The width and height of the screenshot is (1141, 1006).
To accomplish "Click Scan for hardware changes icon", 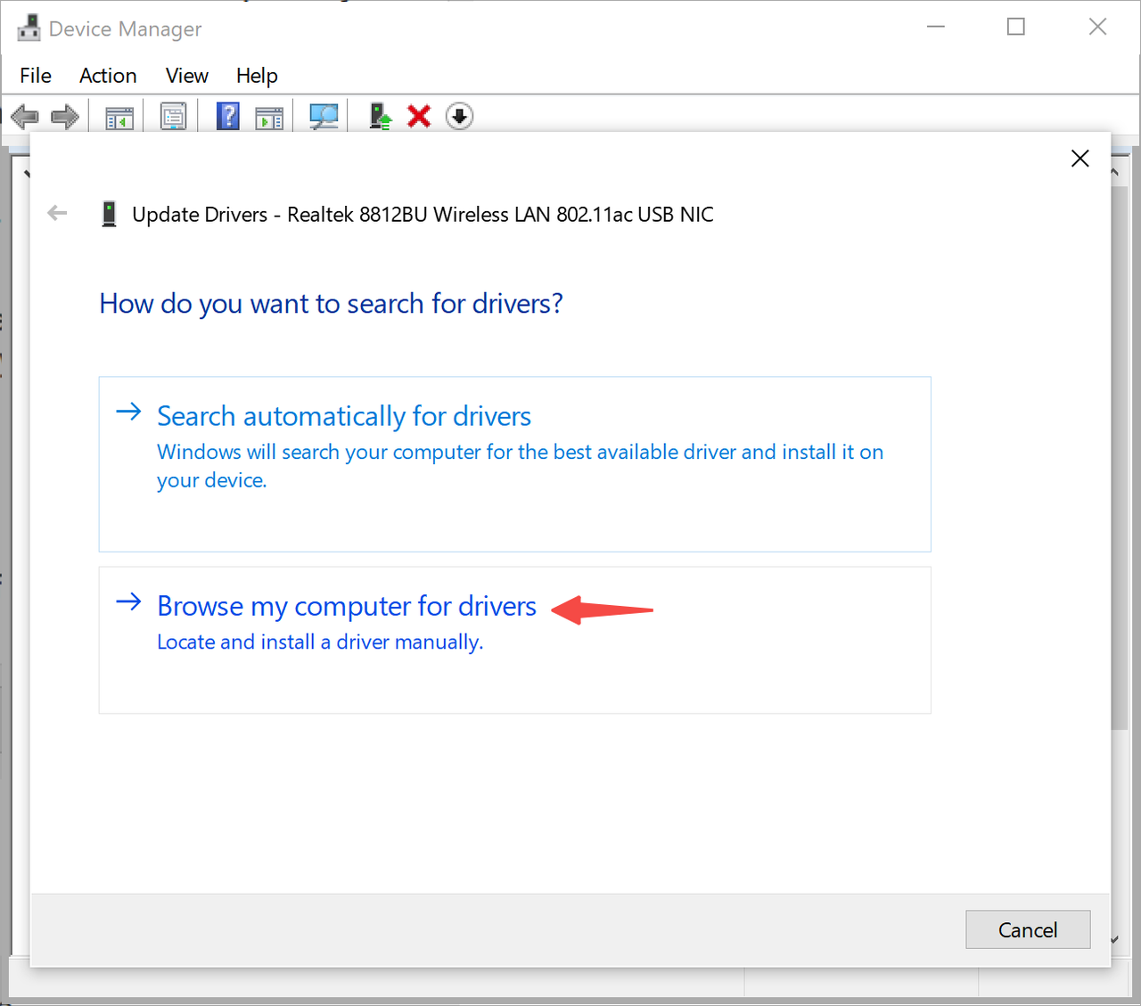I will (x=324, y=117).
